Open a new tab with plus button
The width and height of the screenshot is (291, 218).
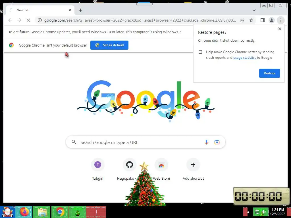pos(80,10)
